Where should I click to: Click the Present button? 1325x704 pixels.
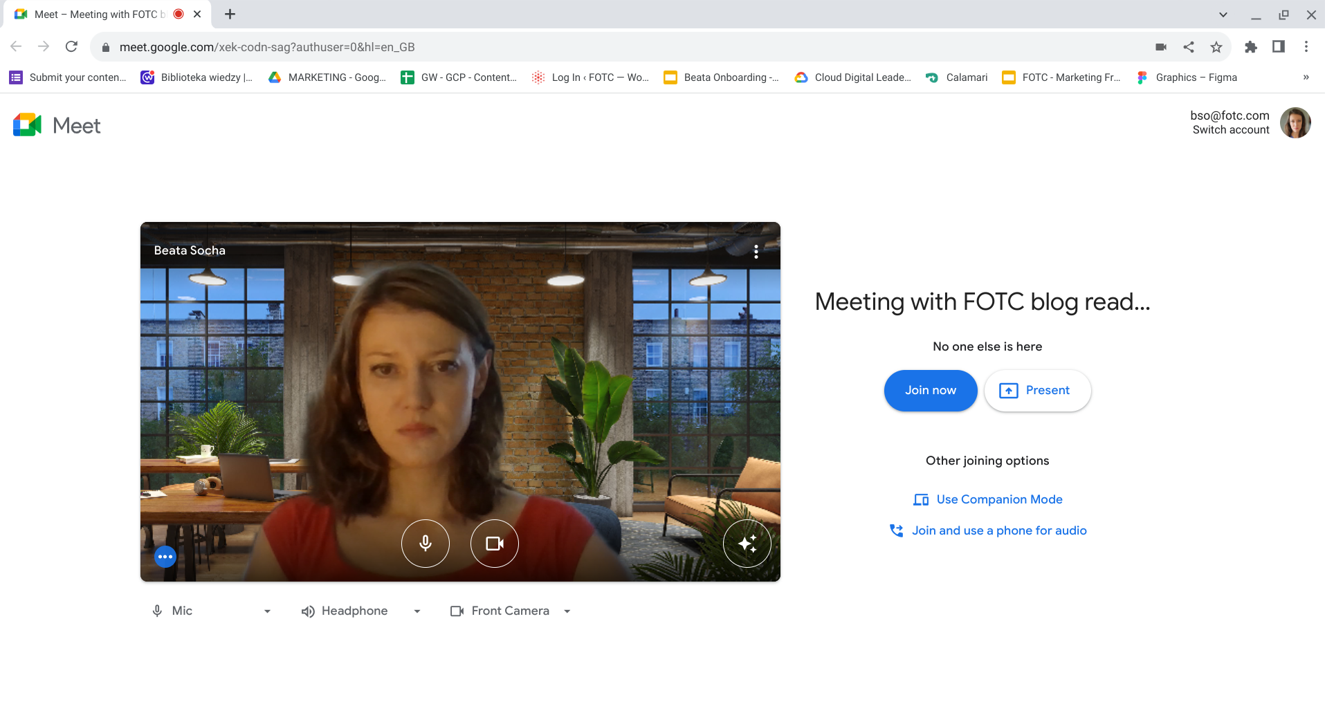pyautogui.click(x=1038, y=391)
